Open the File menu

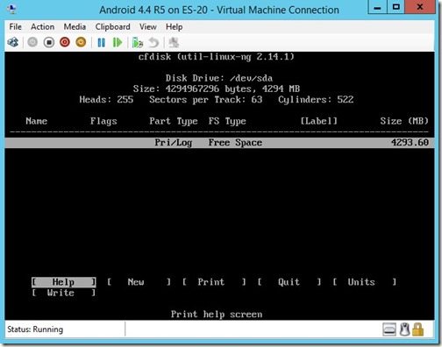[x=15, y=27]
